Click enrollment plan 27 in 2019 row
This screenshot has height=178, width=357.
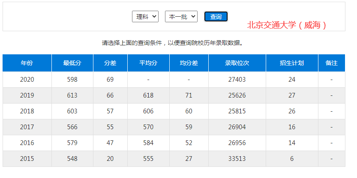(x=292, y=95)
